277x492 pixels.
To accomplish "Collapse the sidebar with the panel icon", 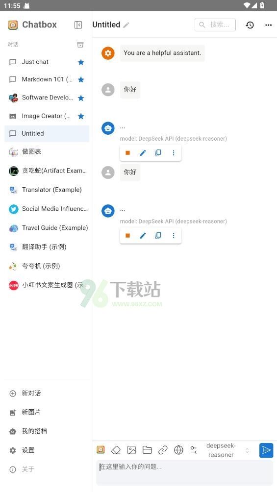I will pyautogui.click(x=78, y=25).
